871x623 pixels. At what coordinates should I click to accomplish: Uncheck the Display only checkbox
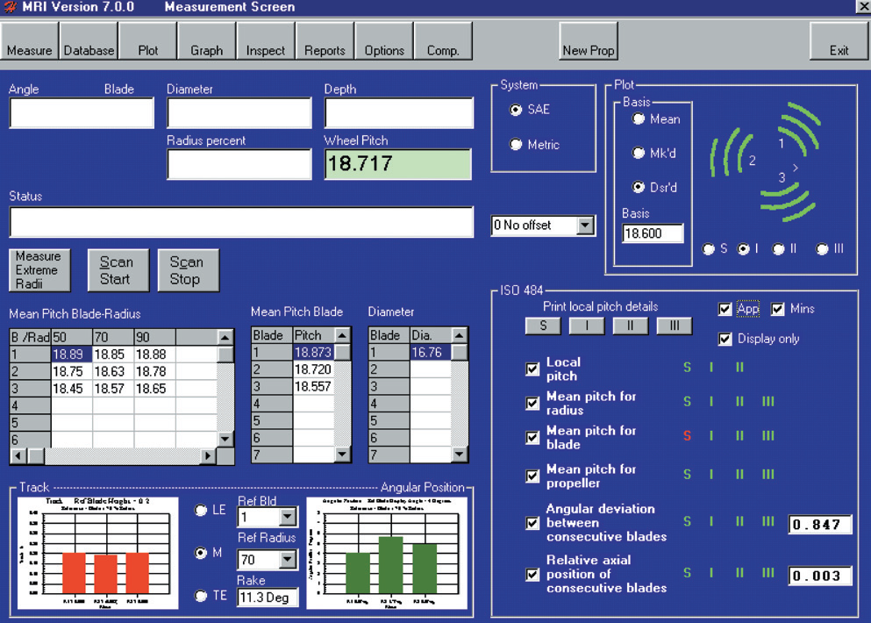point(725,339)
